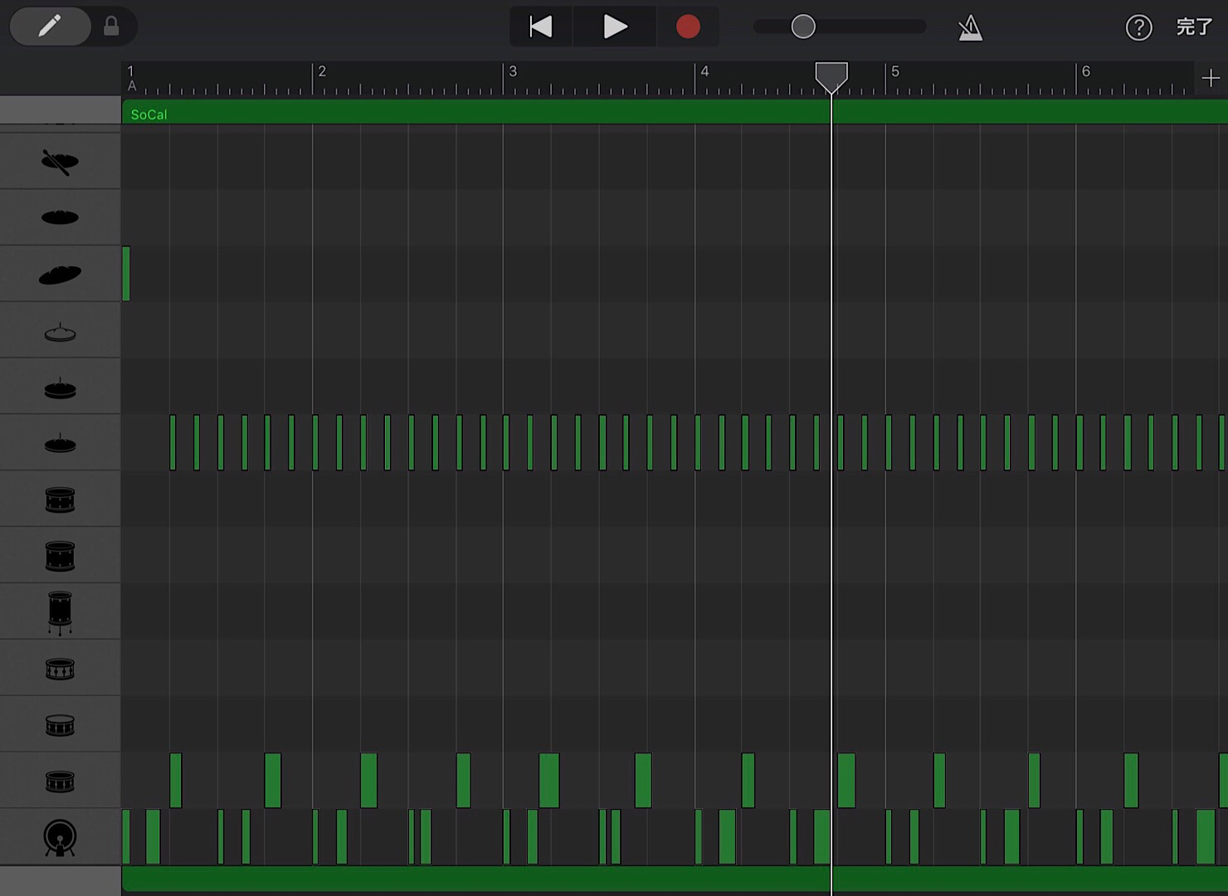
Task: Preview the middle snare variation icon
Action: [60, 725]
